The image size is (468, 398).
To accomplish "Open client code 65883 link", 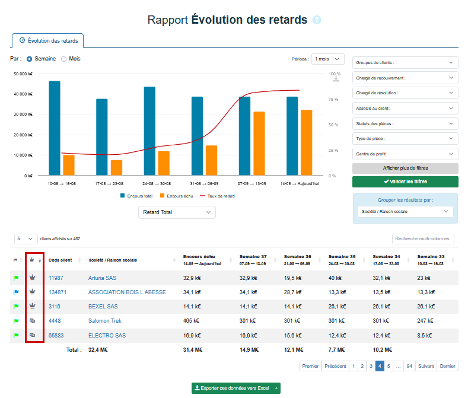I will coord(56,335).
